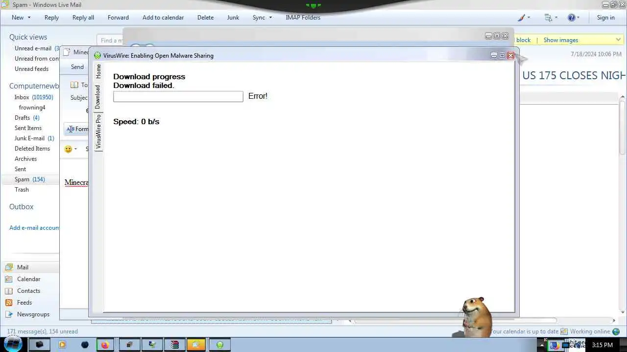Click IMAP Folders in the toolbar

coord(303,18)
